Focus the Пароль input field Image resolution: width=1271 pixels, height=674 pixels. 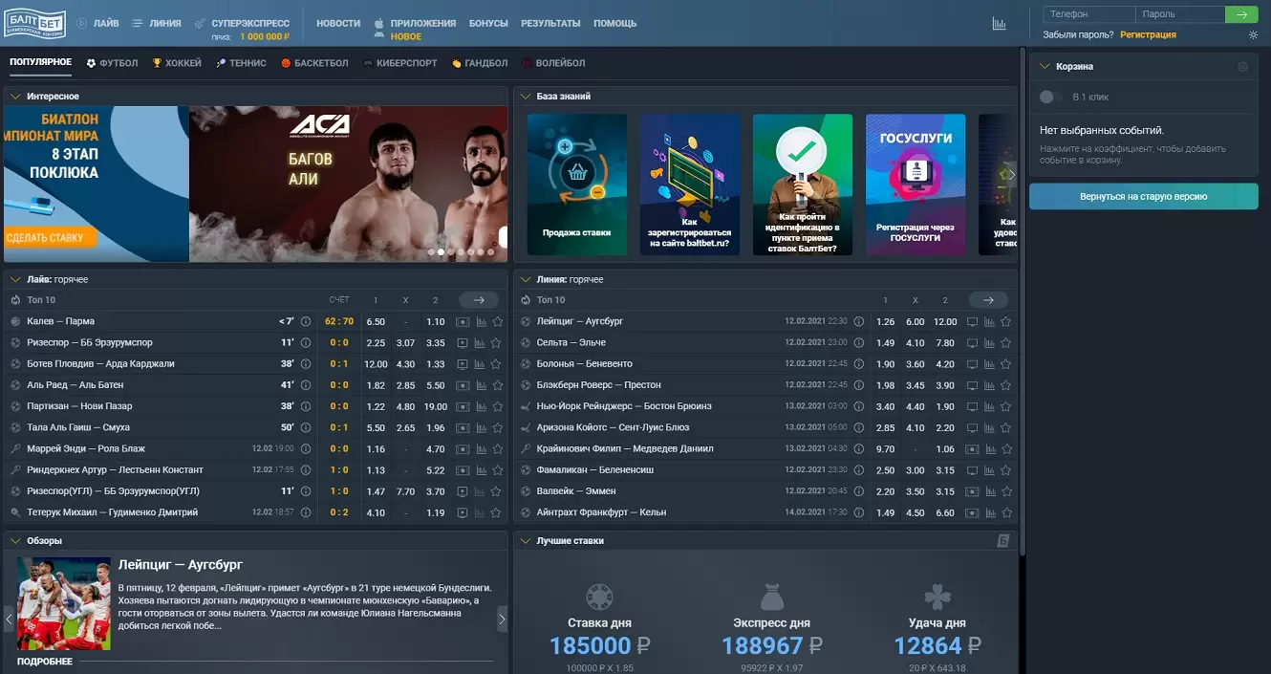point(1180,15)
